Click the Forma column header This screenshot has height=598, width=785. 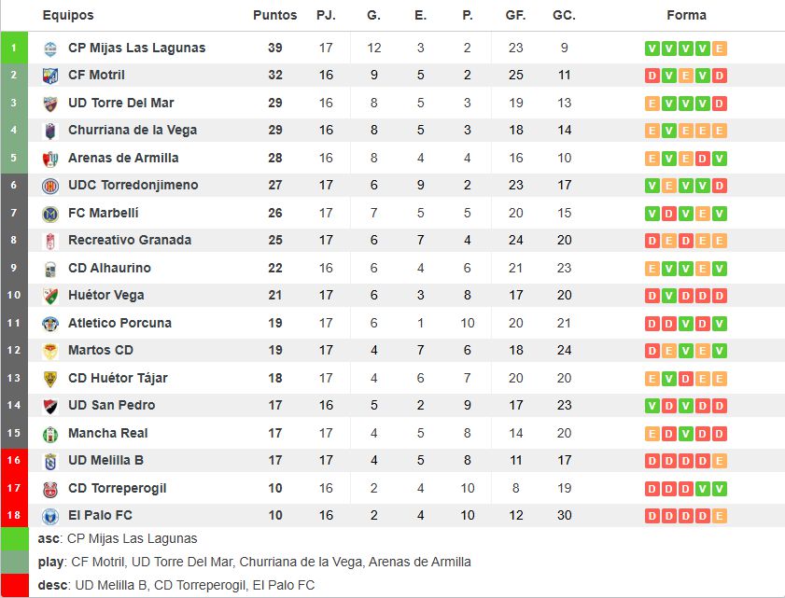tap(686, 15)
